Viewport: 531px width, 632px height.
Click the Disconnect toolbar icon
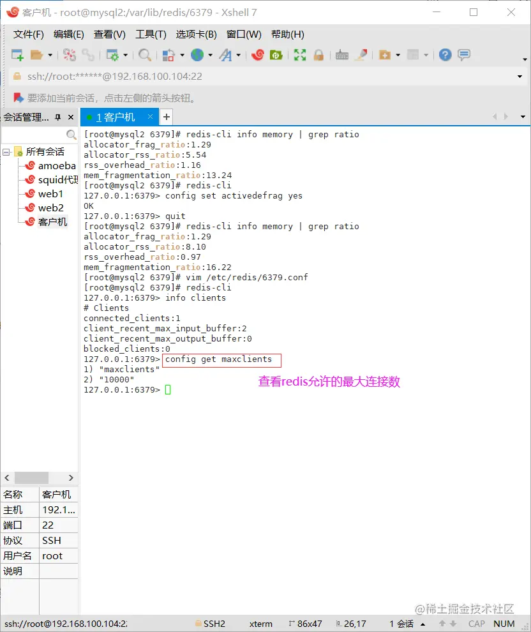[x=70, y=55]
